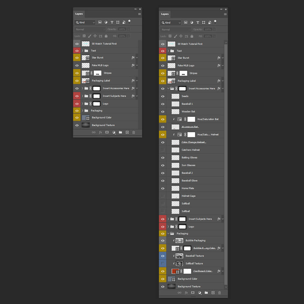Click the Bubble Packaging layer thumbnail
Image resolution: width=304 pixels, height=304 pixels.
coord(179,240)
